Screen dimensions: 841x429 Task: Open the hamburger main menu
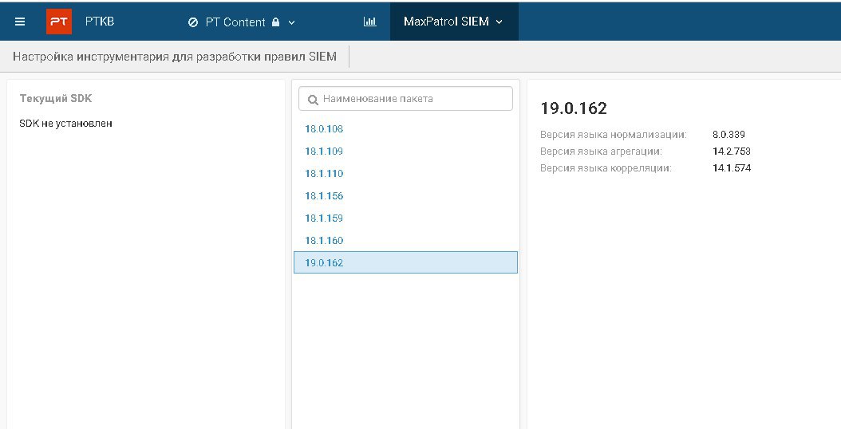click(20, 22)
